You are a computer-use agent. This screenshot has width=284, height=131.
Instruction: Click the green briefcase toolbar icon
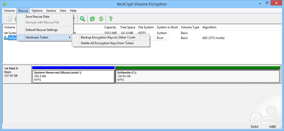[x=92, y=18]
